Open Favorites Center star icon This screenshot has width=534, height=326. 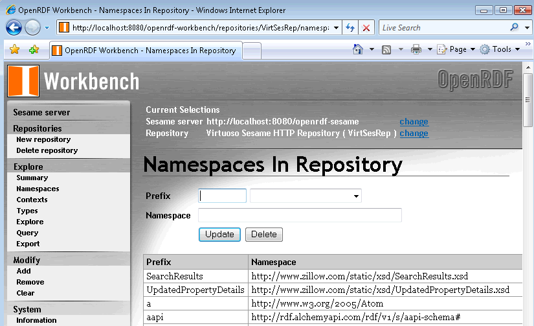[15, 50]
